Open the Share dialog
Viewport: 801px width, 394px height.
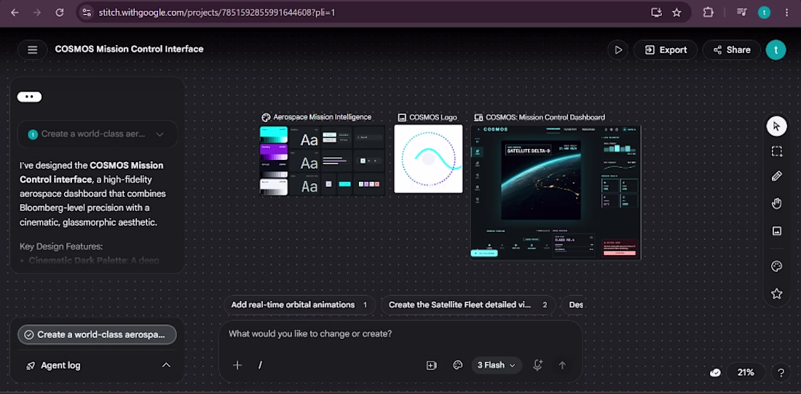point(732,50)
